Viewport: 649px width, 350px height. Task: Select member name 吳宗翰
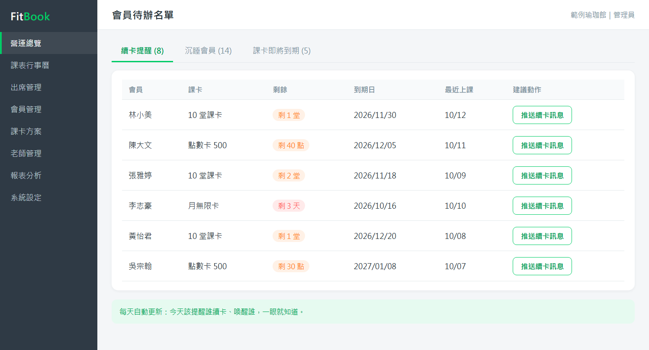pos(140,266)
